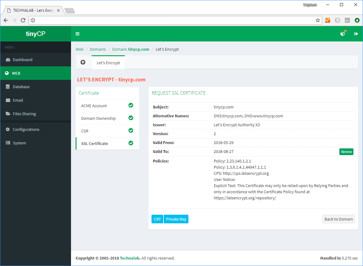
Task: Click the Alternative Names DNS value
Action: (x=248, y=116)
